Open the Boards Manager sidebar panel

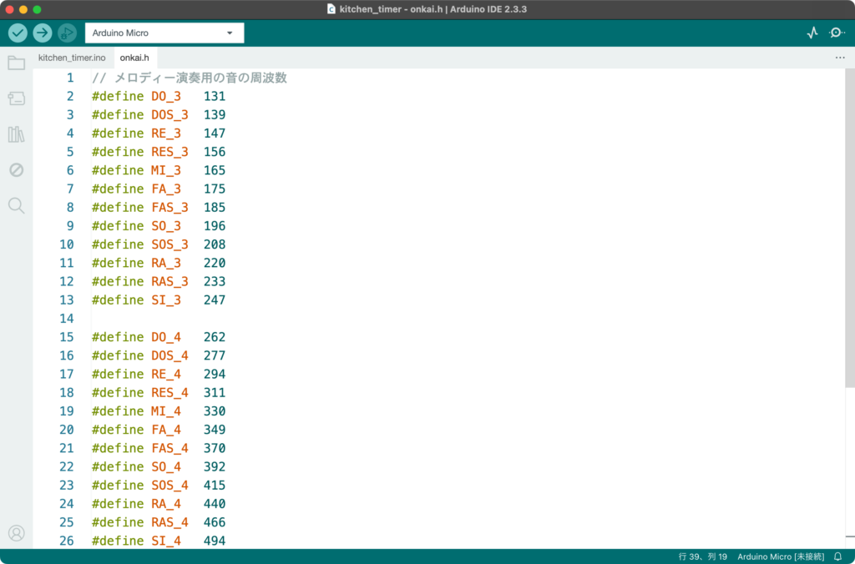(x=16, y=98)
